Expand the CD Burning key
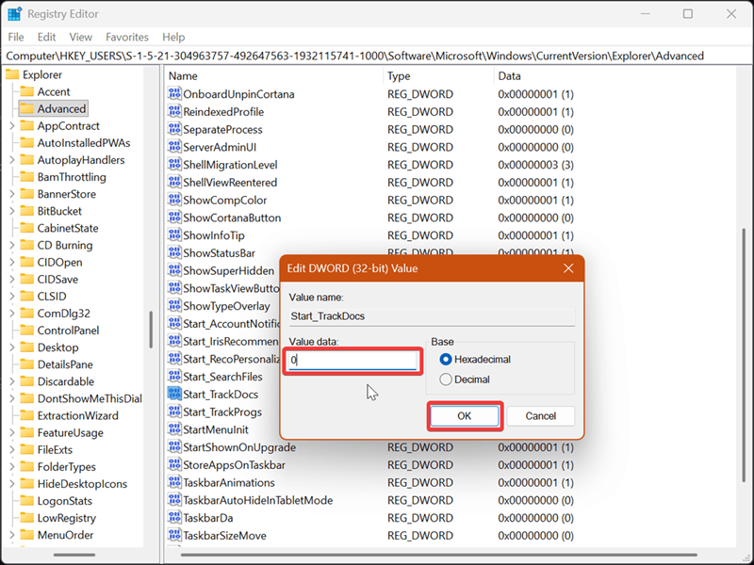Image resolution: width=754 pixels, height=565 pixels. (x=12, y=245)
